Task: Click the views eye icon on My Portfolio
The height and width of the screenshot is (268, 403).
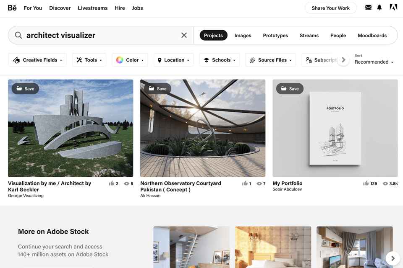Action: click(385, 184)
